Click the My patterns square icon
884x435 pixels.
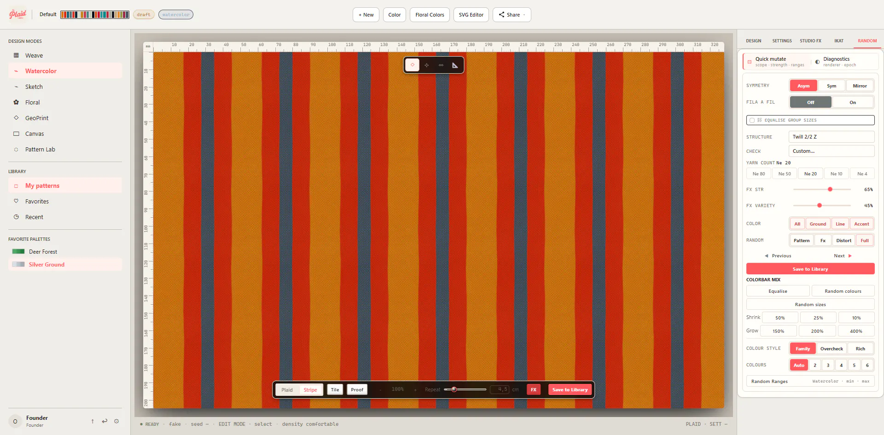[16, 186]
